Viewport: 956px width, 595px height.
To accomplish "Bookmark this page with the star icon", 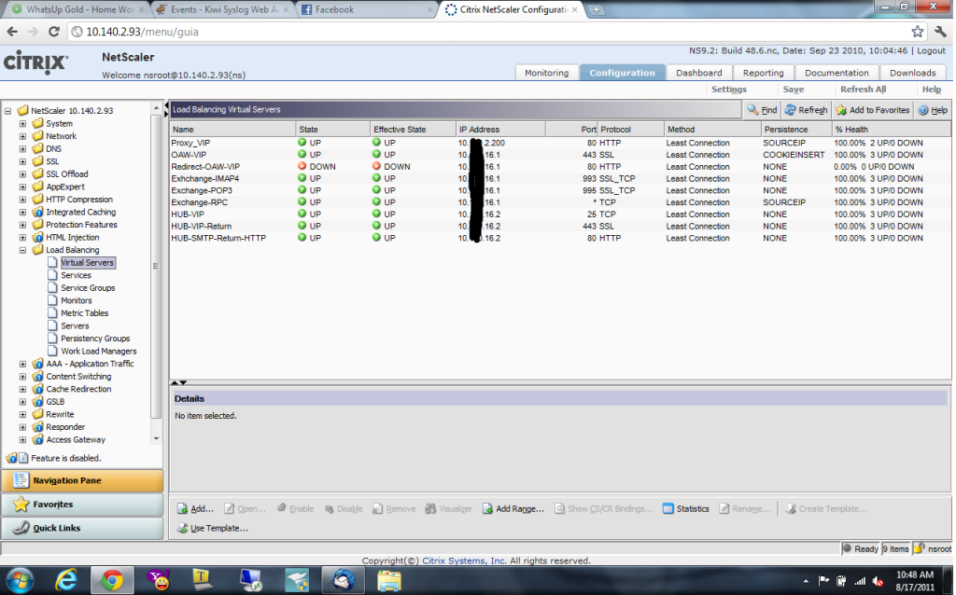I will pyautogui.click(x=917, y=32).
